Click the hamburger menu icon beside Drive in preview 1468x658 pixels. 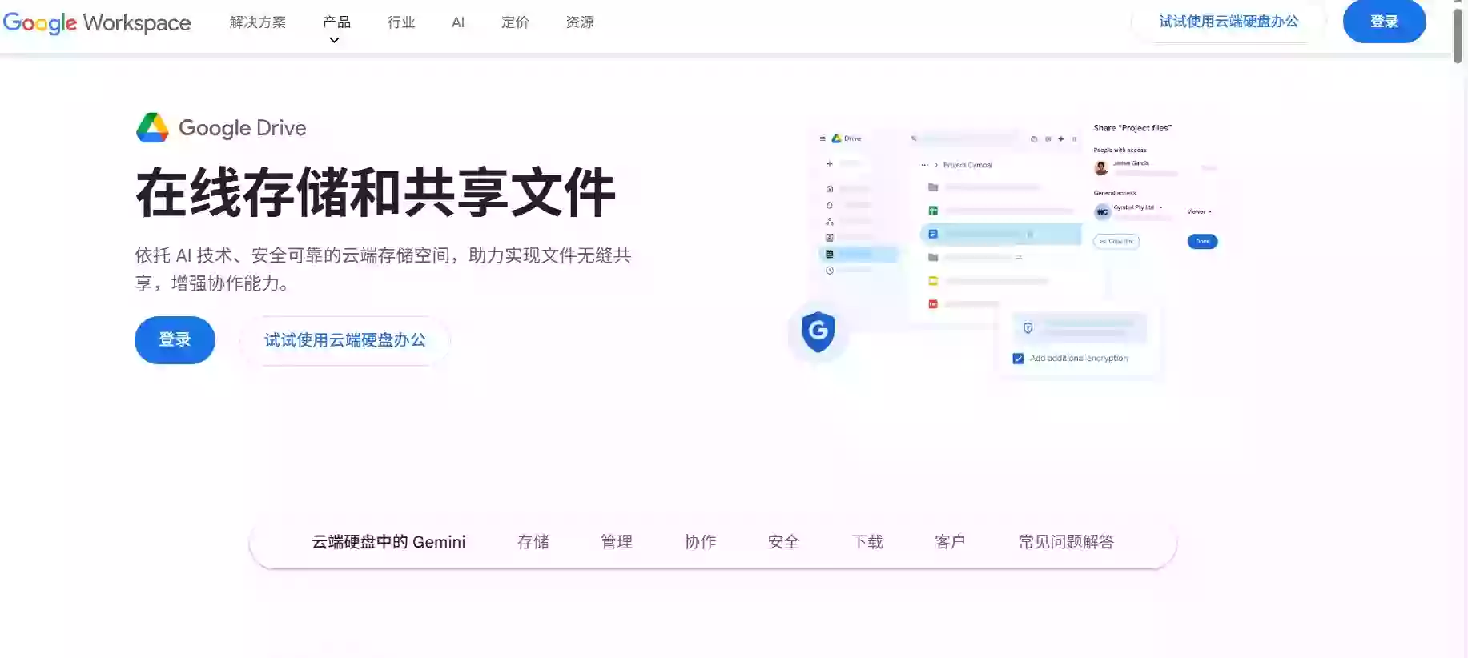click(822, 138)
